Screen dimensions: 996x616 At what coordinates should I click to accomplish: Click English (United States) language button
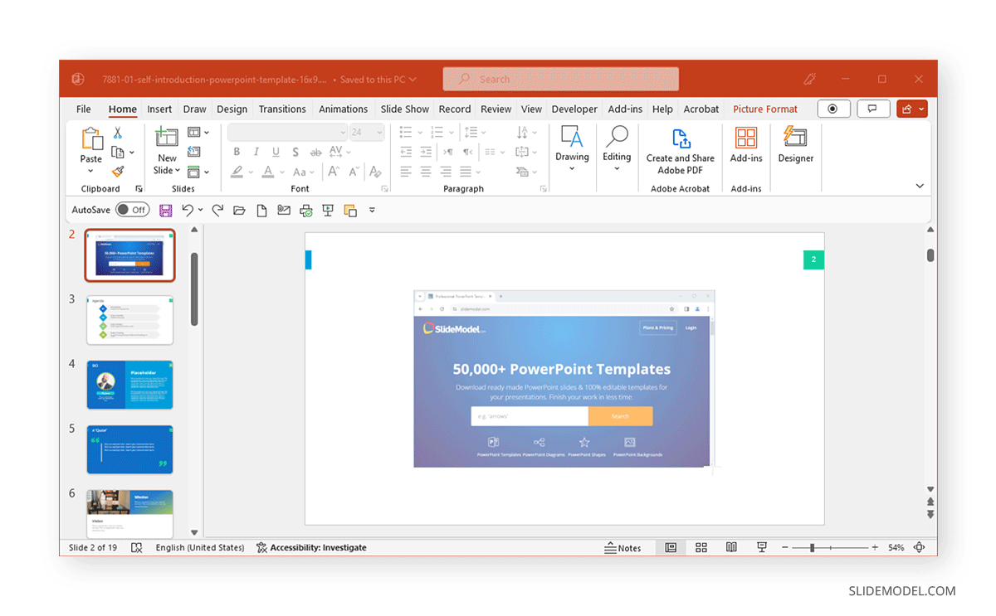pyautogui.click(x=200, y=547)
